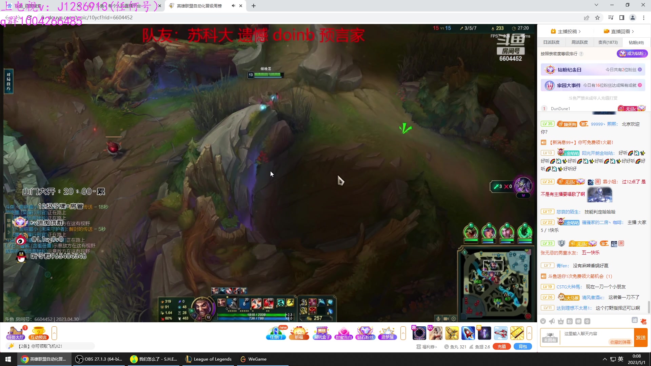The image size is (651, 366).
Task: Expand the gift list arrow
Action: [529, 333]
